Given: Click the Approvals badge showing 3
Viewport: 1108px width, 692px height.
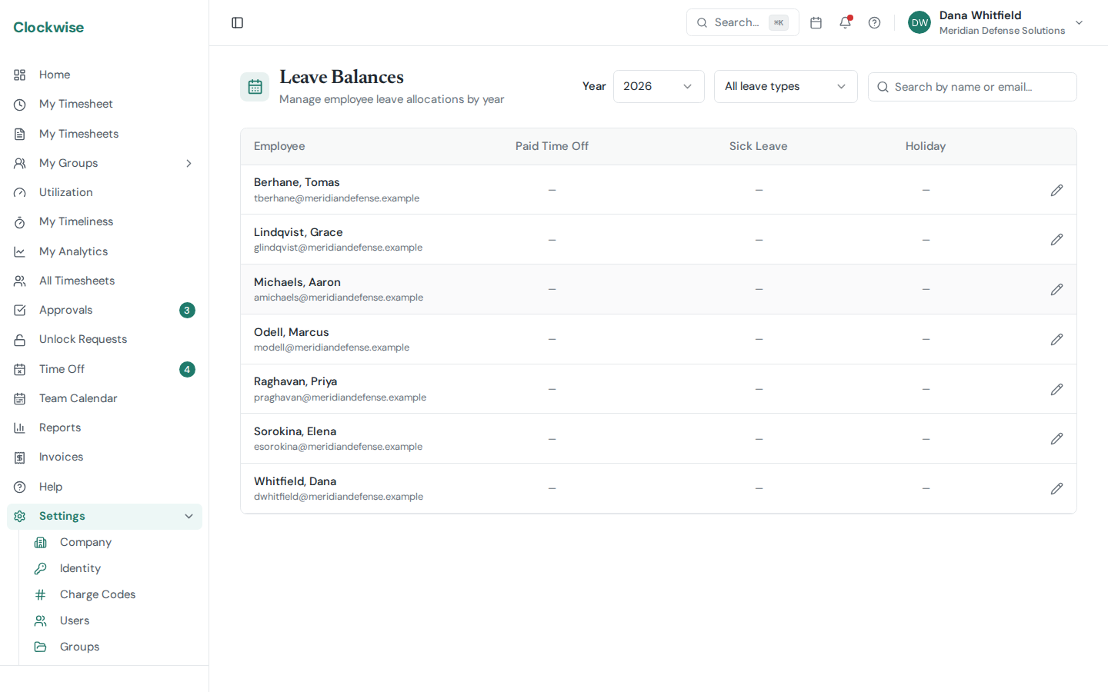Looking at the screenshot, I should (x=187, y=310).
